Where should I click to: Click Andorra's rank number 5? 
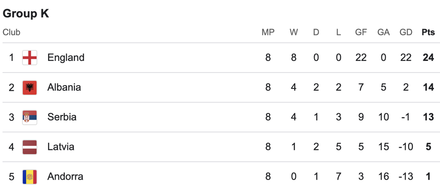click(12, 177)
